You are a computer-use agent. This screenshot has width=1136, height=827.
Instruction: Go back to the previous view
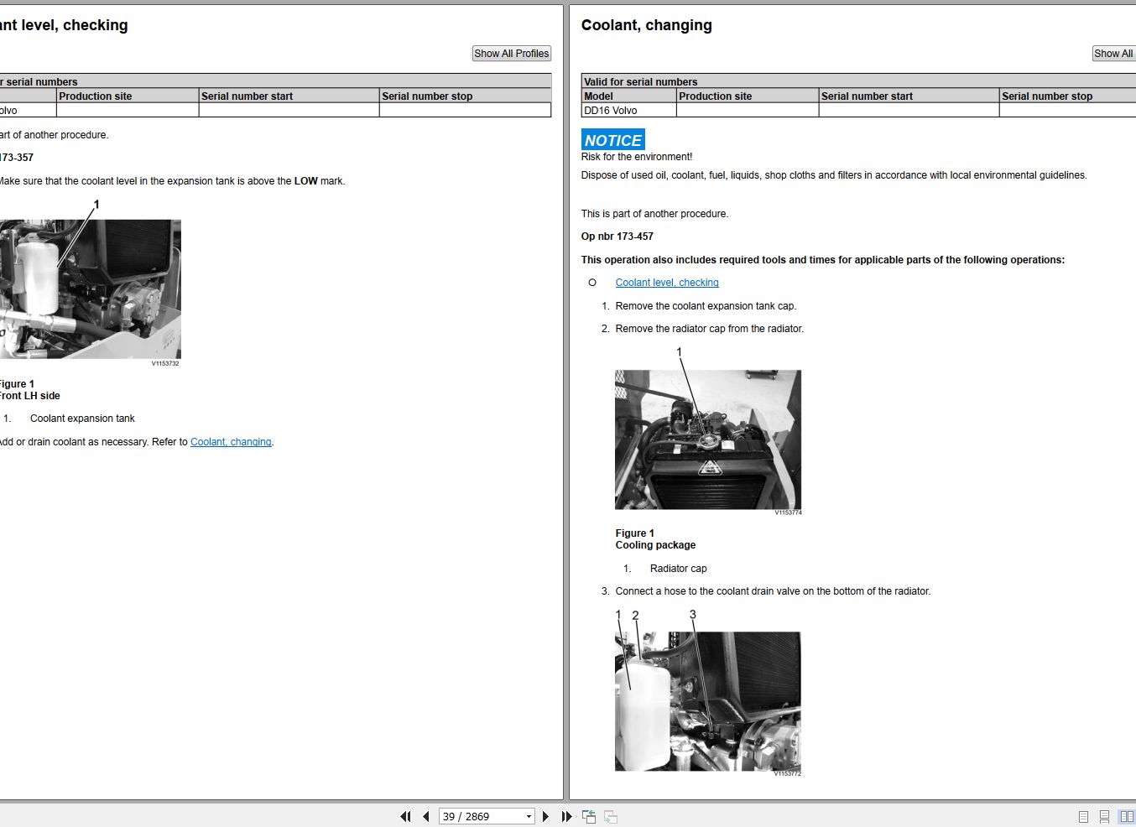tap(588, 815)
